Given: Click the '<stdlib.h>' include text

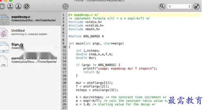Looking at the screenshot, I should pos(94,26).
